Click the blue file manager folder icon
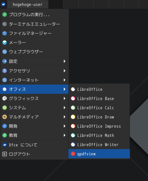148x181 pixels. click(x=5, y=33)
